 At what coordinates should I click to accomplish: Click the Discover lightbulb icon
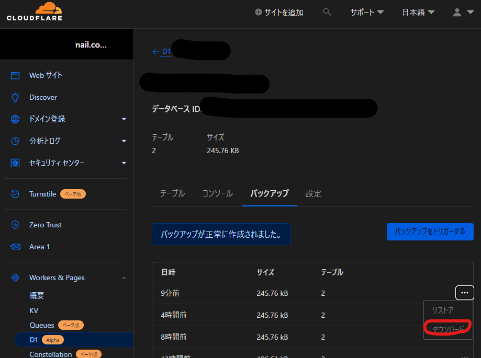click(x=15, y=97)
